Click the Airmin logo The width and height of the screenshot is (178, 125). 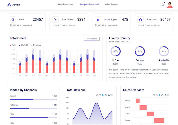click(x=14, y=4)
